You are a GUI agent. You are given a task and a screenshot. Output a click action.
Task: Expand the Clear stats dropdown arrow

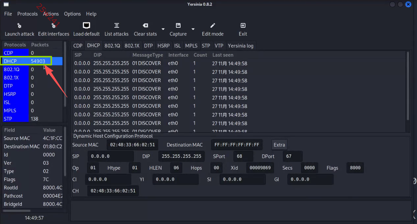pyautogui.click(x=163, y=29)
